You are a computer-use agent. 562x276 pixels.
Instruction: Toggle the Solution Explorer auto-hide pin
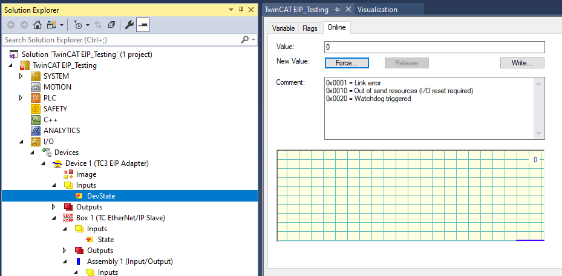(x=241, y=10)
